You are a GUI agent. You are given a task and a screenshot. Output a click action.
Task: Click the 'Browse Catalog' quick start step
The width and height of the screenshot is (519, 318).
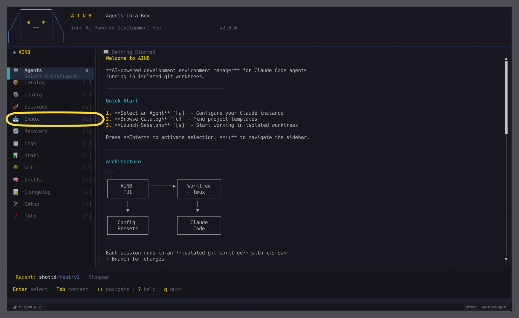181,119
